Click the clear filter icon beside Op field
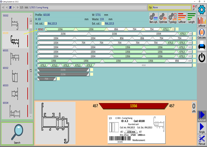Screen dimensions: 207x147 click(x=194, y=7)
